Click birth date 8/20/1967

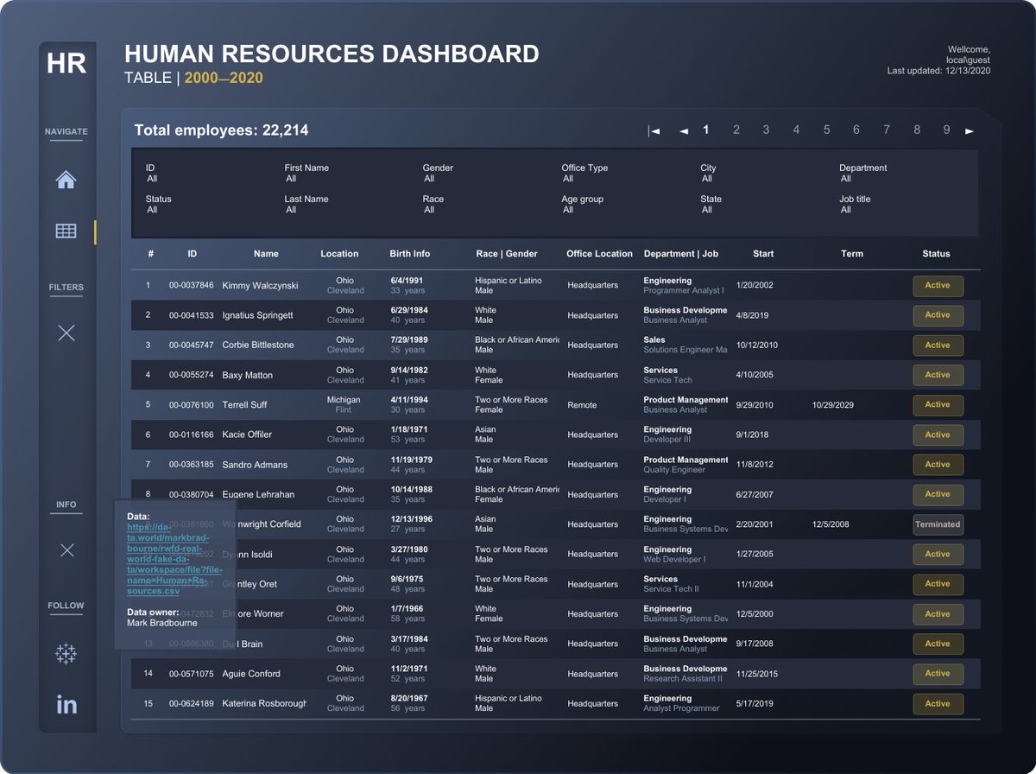click(x=408, y=698)
